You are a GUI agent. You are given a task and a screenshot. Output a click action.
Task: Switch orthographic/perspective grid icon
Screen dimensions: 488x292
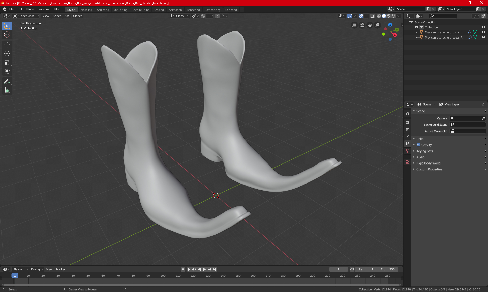354,25
